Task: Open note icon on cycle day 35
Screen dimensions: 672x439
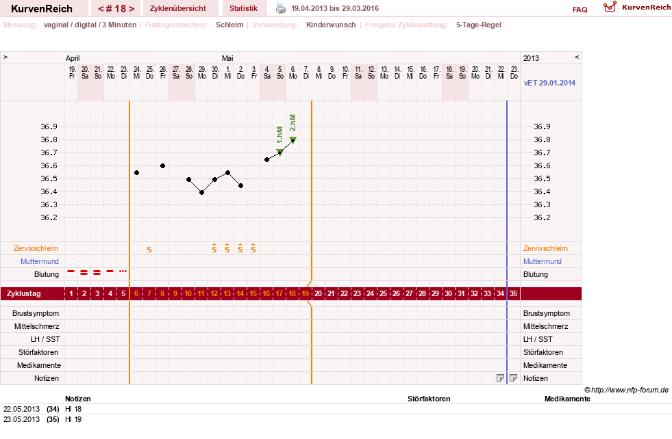Action: pyautogui.click(x=513, y=378)
